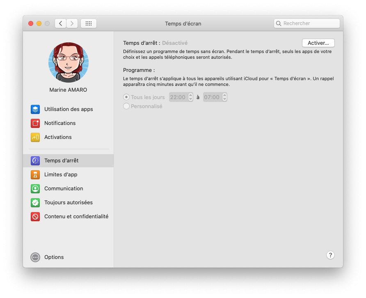The height and width of the screenshot is (298, 366).
Task: Click the Temps d'écran window title
Action: (183, 23)
